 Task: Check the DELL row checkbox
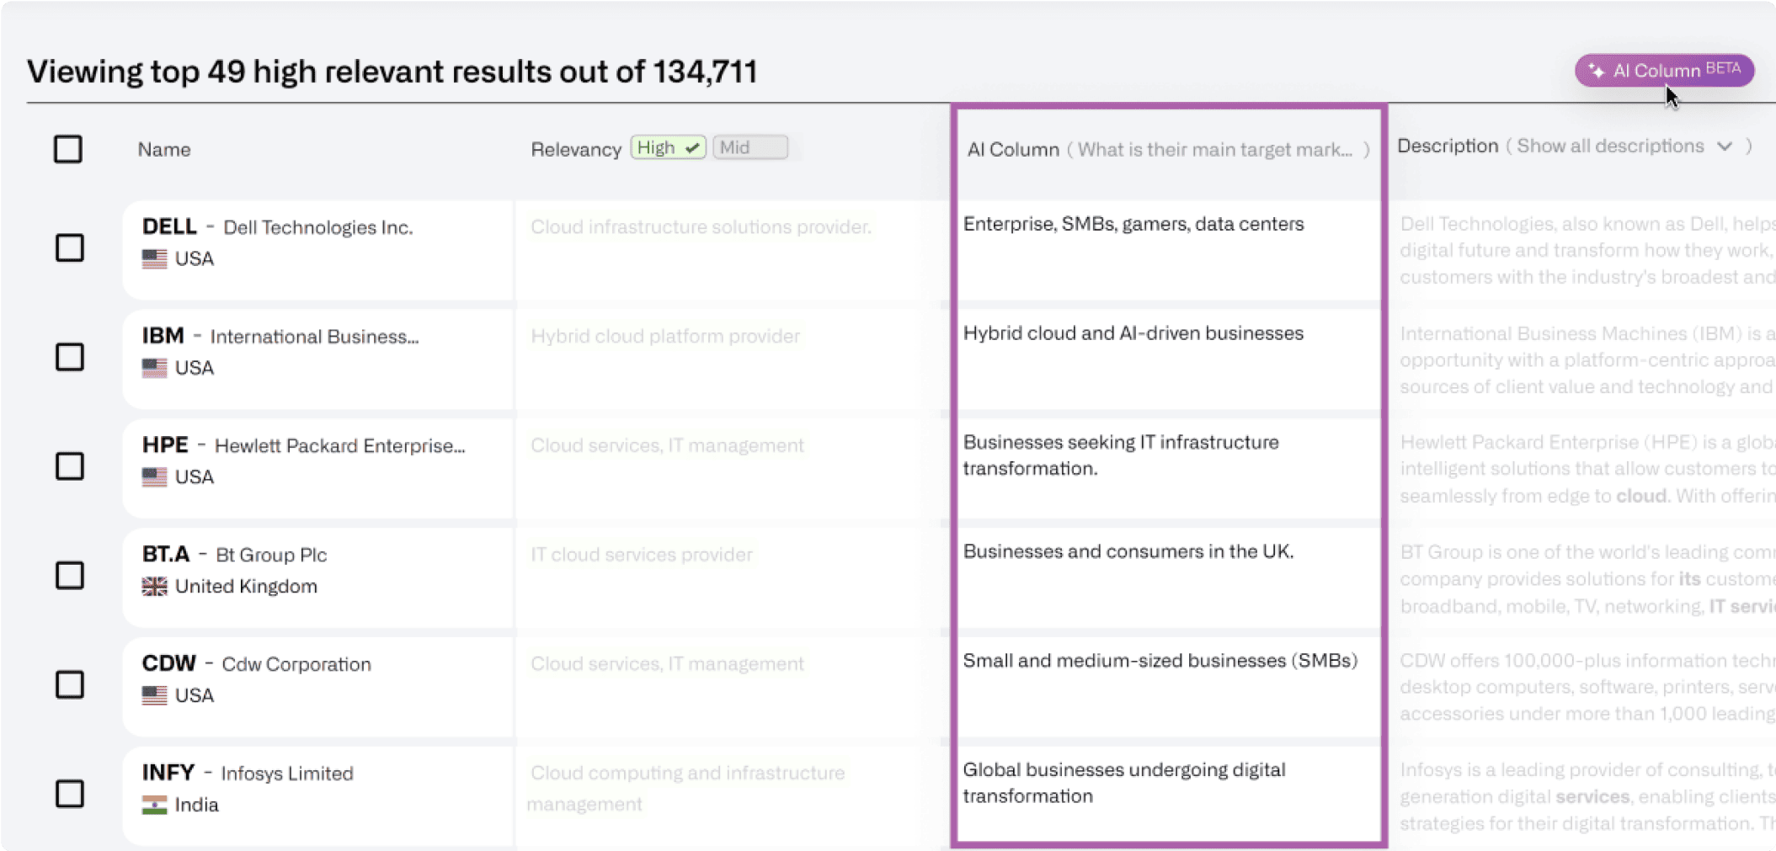(70, 247)
